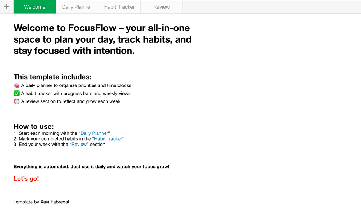Click the 'Template by Xavi Fabregat' credit
The width and height of the screenshot is (361, 222).
point(41,202)
